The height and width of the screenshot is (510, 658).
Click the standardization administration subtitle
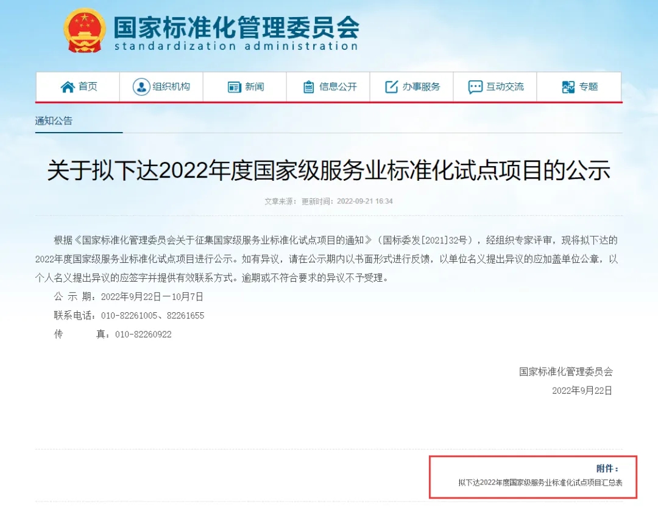click(x=236, y=46)
